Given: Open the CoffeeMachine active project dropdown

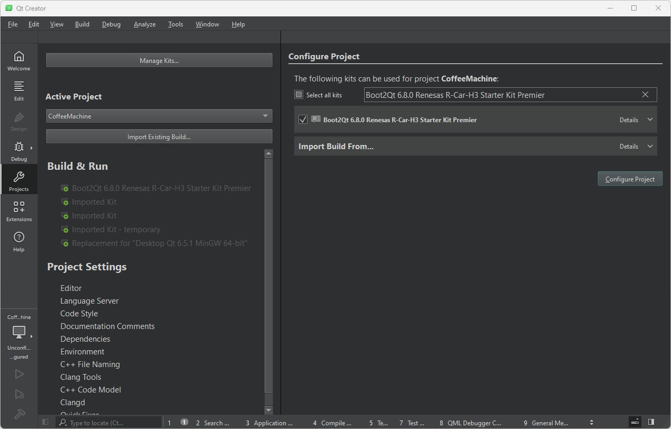Looking at the screenshot, I should [159, 116].
